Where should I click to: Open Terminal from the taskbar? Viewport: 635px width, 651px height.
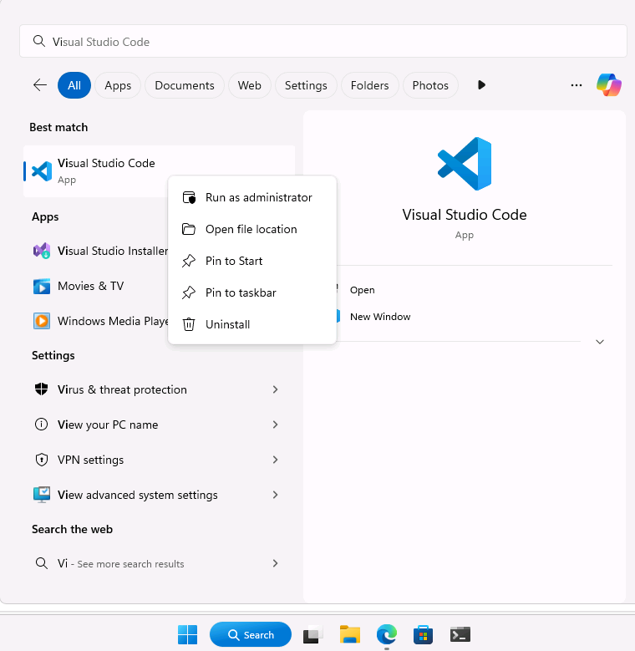coord(460,634)
